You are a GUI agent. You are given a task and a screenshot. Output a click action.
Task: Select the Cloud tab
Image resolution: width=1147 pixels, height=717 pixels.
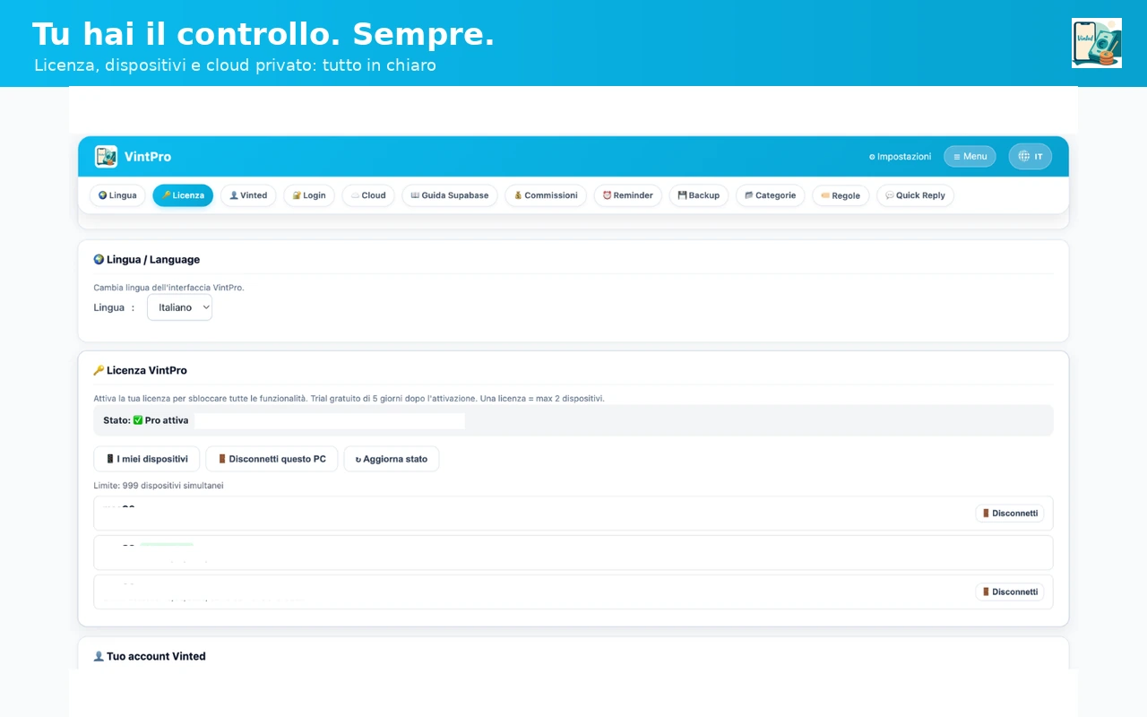368,195
